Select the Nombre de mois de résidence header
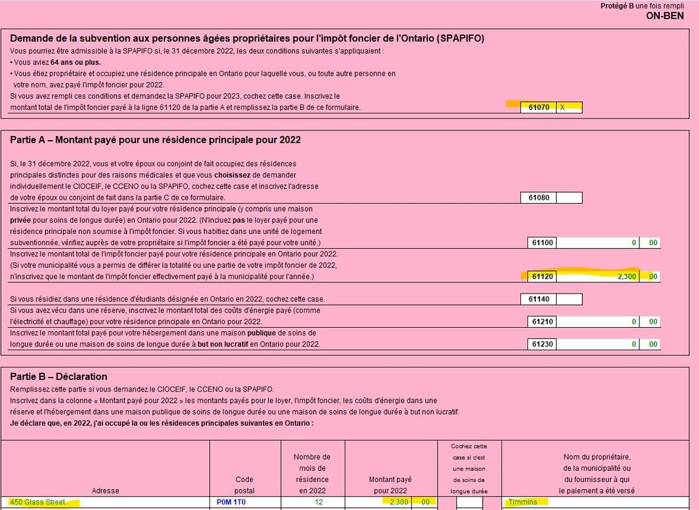Image resolution: width=699 pixels, height=510 pixels. click(312, 474)
